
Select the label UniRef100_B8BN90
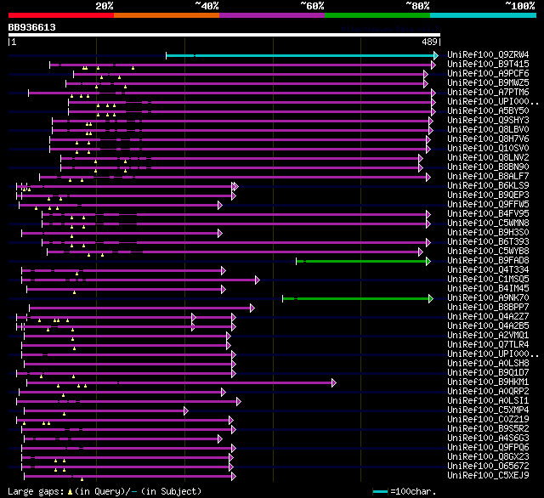pyautogui.click(x=488, y=167)
